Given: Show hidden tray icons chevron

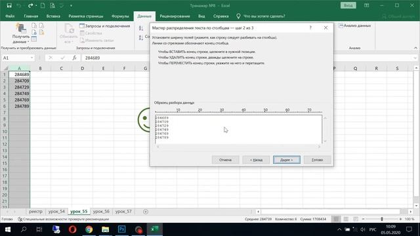Looking at the screenshot, I should pyautogui.click(x=339, y=229).
